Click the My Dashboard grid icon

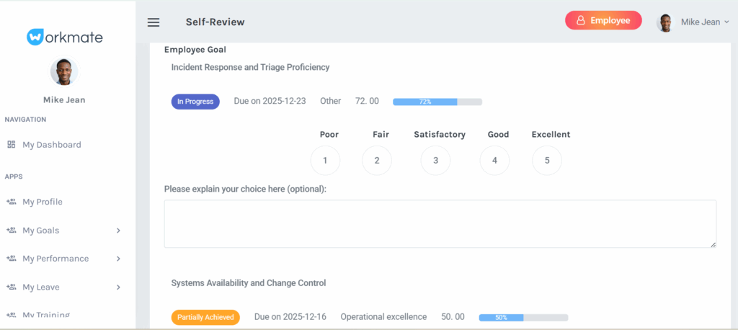click(x=12, y=145)
